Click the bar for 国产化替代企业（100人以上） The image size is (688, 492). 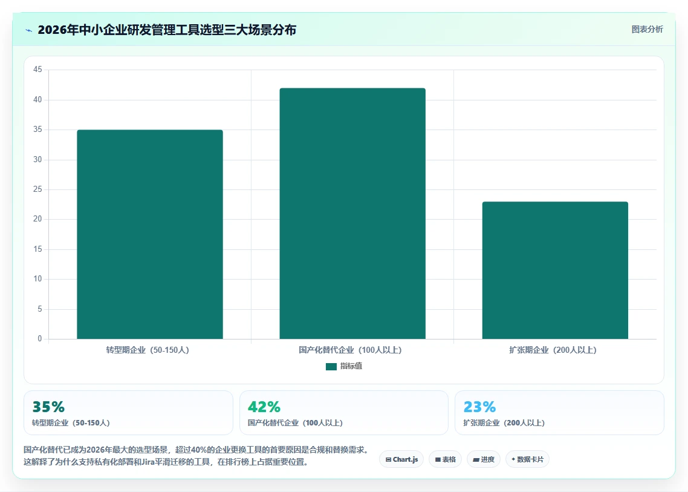[353, 214]
